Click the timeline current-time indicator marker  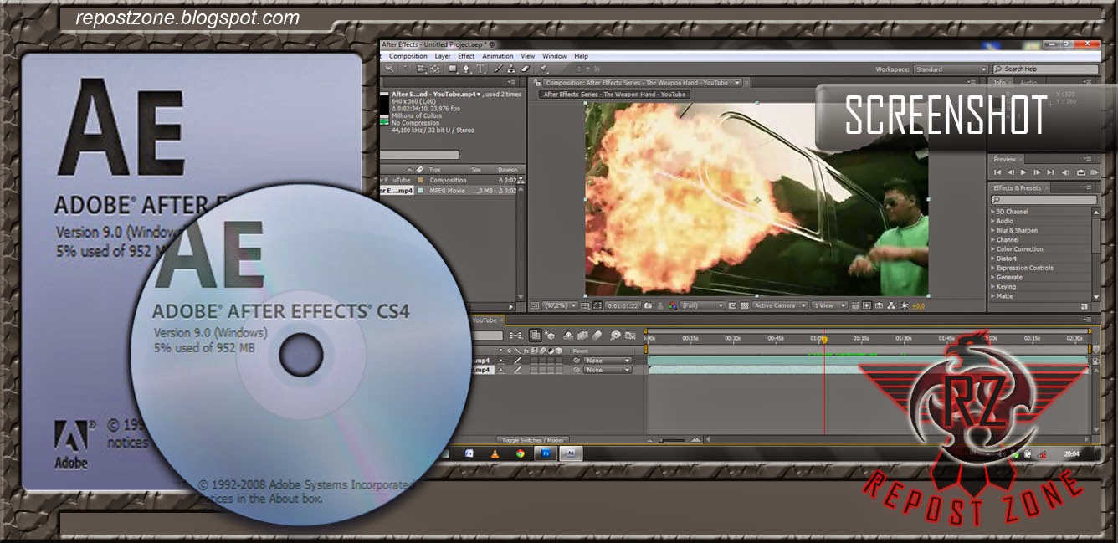(x=823, y=339)
